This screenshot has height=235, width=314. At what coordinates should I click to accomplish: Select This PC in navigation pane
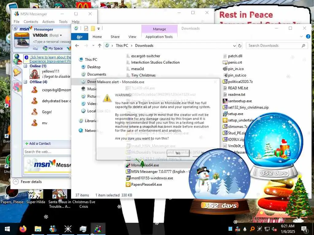[91, 60]
